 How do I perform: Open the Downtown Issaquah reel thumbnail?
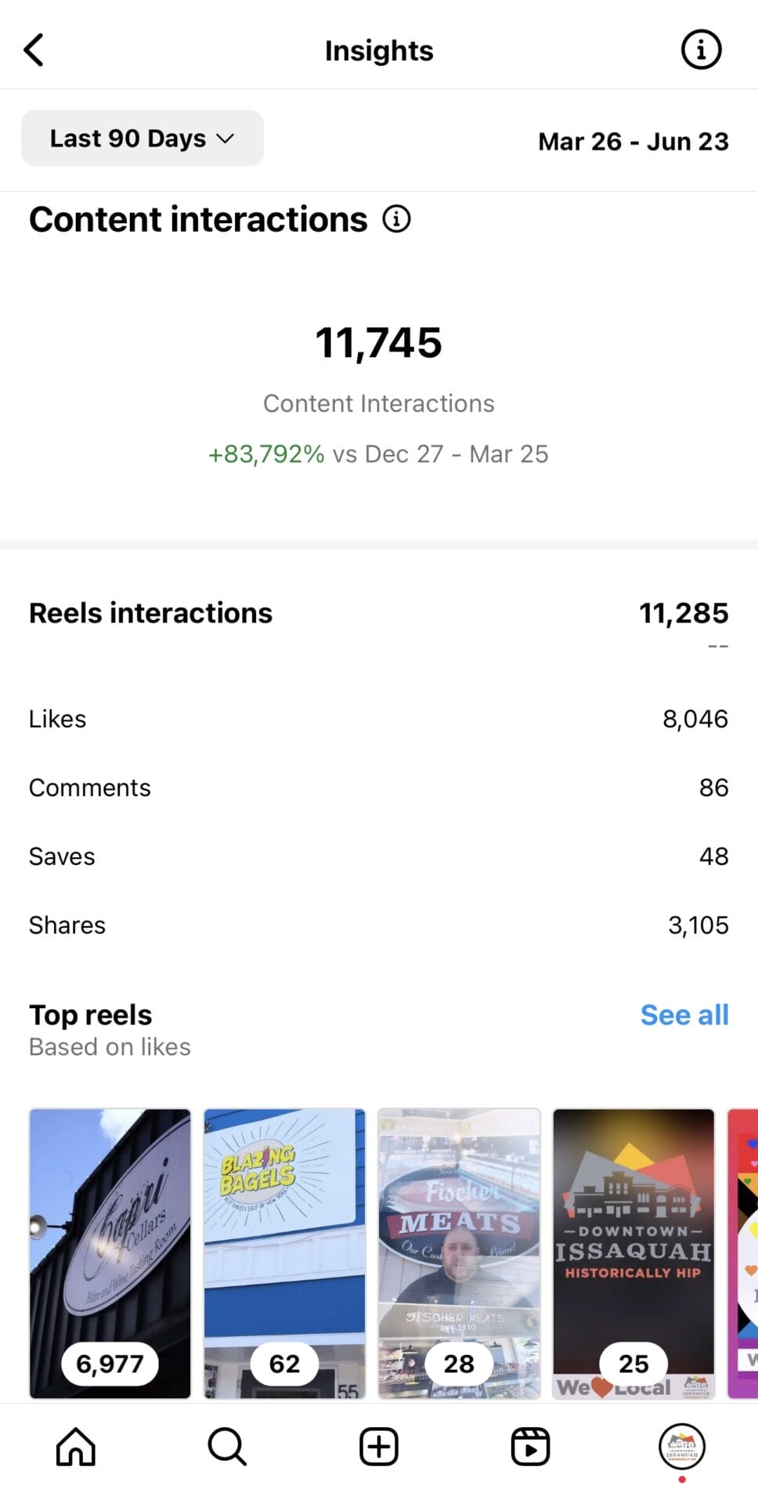(x=633, y=1252)
